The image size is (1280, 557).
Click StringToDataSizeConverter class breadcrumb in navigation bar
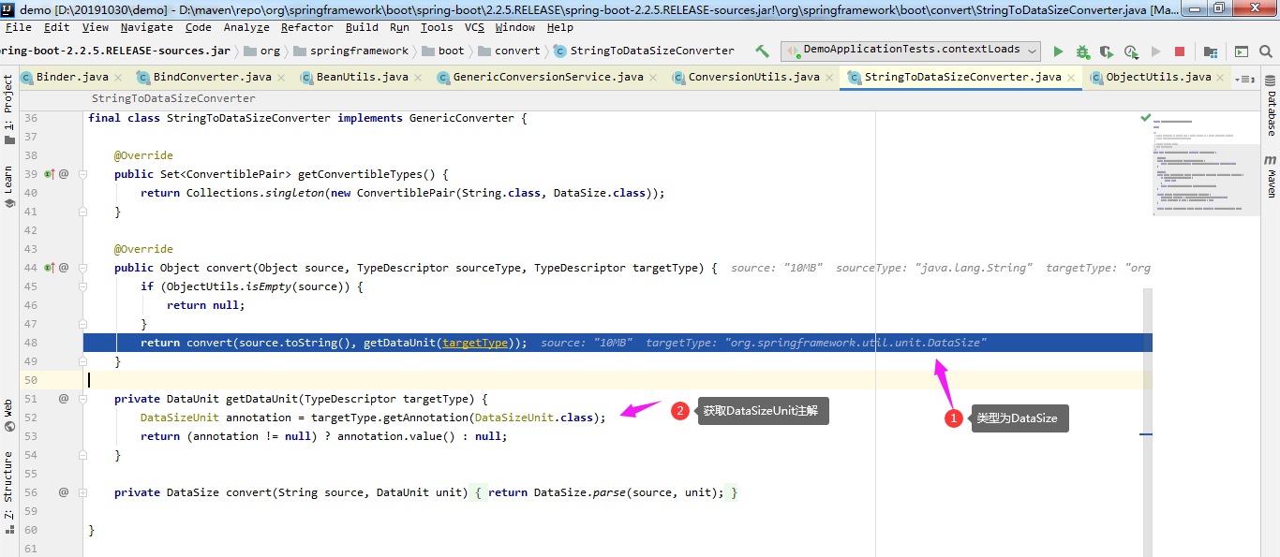645,51
